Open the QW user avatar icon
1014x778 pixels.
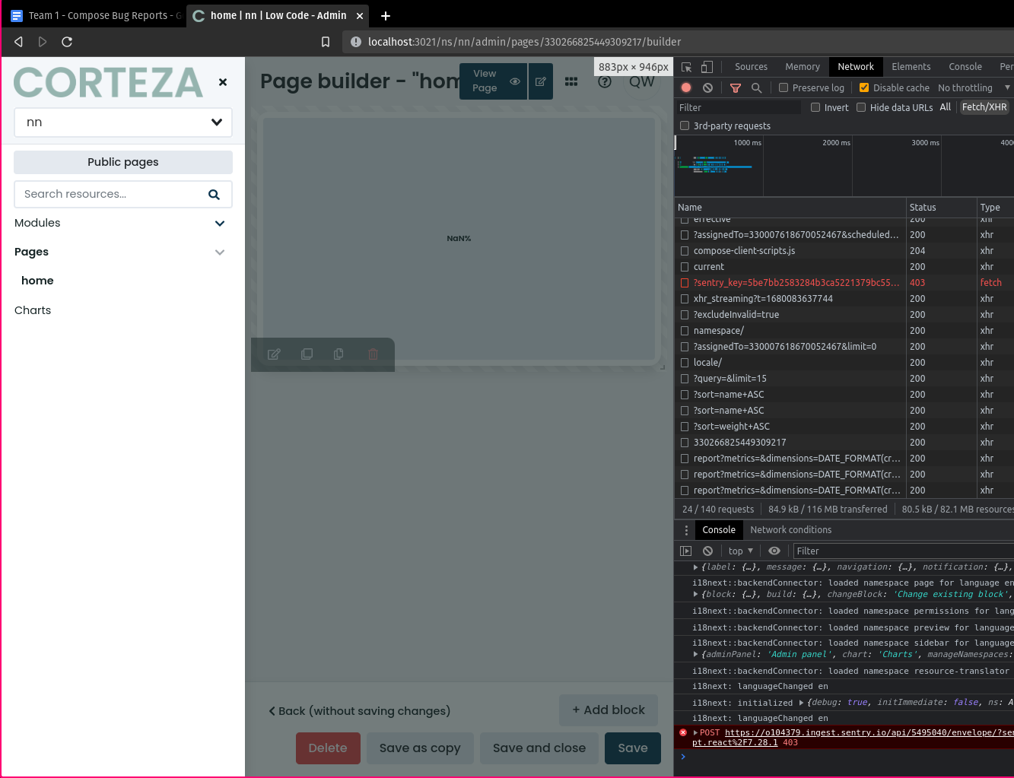coord(641,81)
